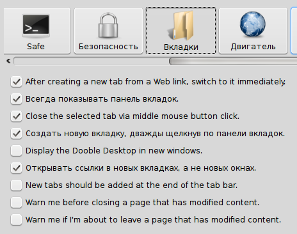Click left scroll arrow of category bar
This screenshot has height=234, width=297.
[8, 61]
